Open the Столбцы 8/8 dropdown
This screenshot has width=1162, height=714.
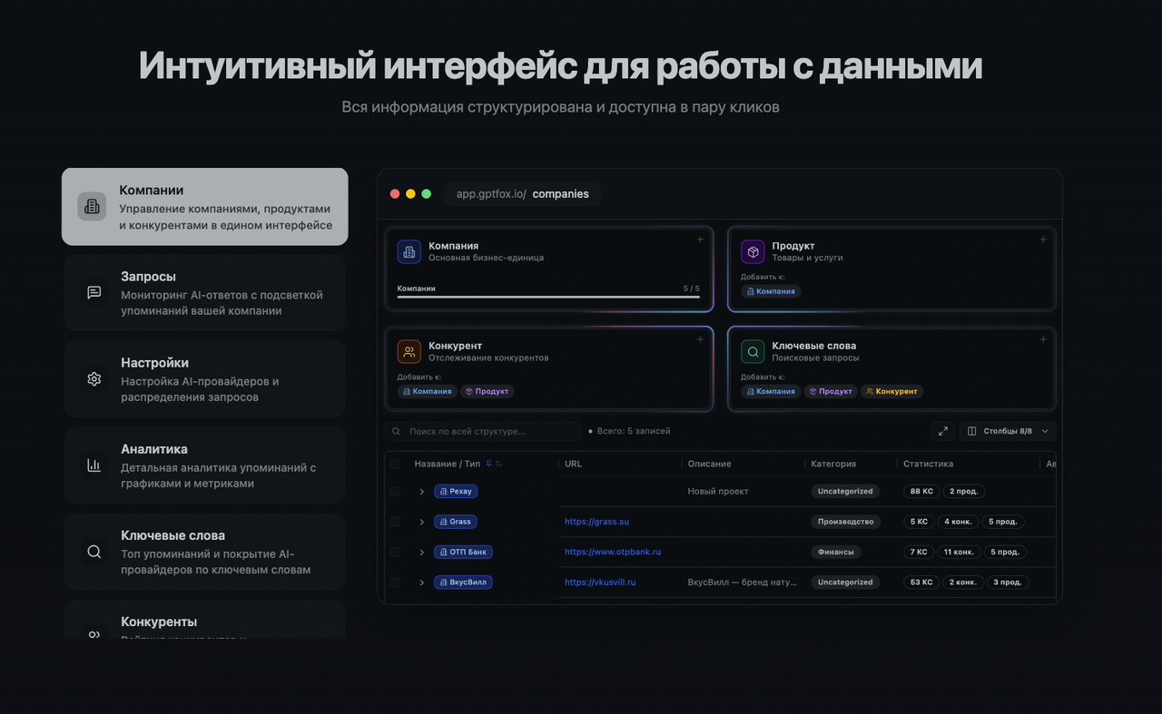pyautogui.click(x=1007, y=431)
